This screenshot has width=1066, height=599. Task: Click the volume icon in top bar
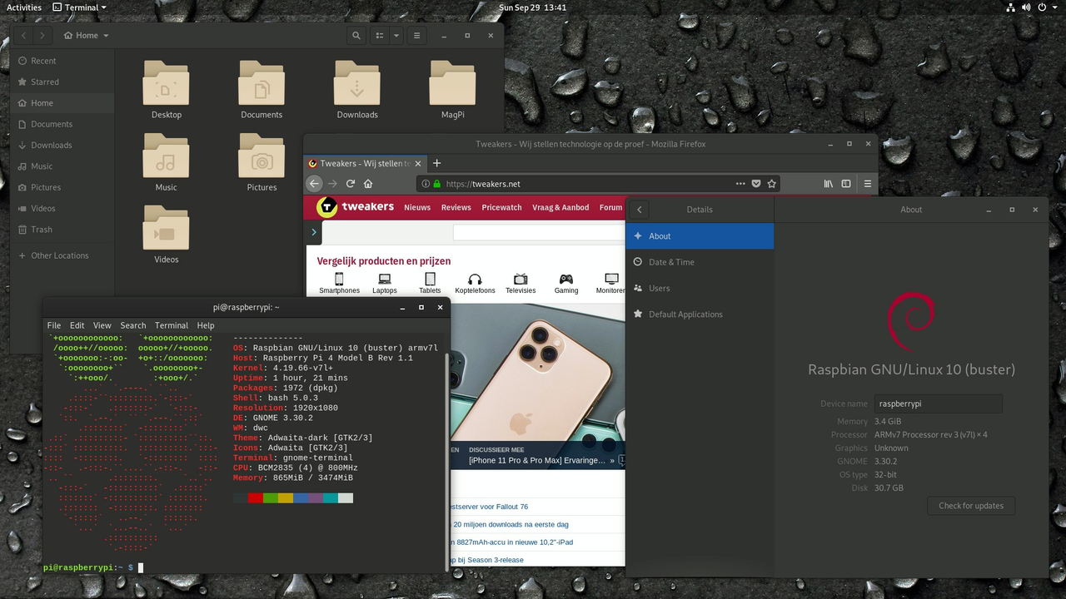click(x=1026, y=7)
